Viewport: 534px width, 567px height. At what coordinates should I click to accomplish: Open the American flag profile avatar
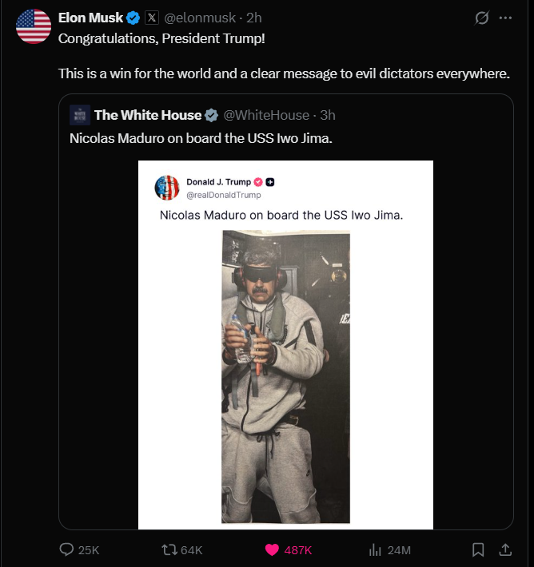33,26
